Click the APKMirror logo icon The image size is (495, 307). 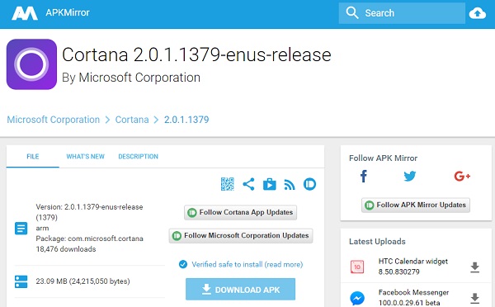[25, 13]
